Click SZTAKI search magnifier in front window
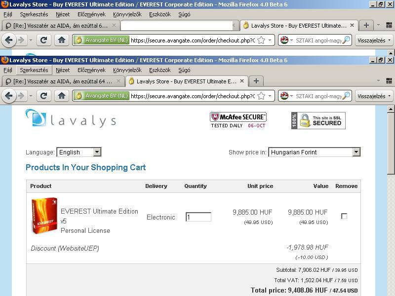 [347, 96]
